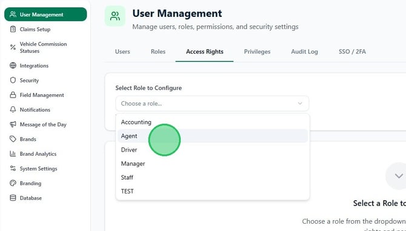This screenshot has height=231, width=406.
Task: Click the highlighted User Management sidebar item
Action: coord(45,14)
